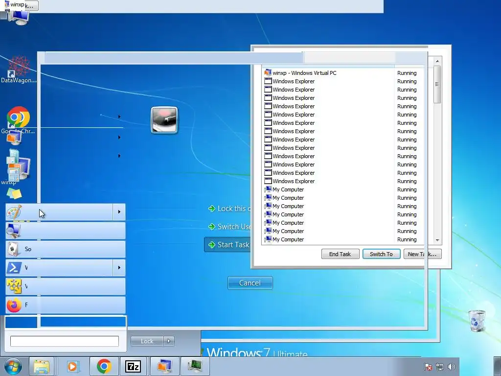Image resolution: width=501 pixels, height=376 pixels.
Task: Open the yellow boxes program in the Start menu
Action: pyautogui.click(x=66, y=286)
